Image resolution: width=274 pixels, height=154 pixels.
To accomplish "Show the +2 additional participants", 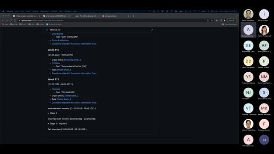I will [264, 140].
